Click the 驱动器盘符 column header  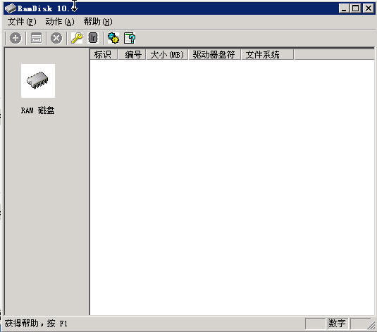pos(214,54)
